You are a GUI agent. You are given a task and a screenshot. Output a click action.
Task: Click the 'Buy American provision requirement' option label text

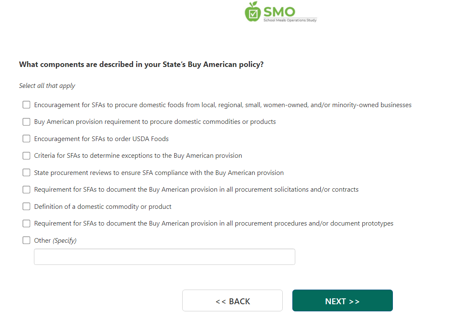click(x=155, y=122)
